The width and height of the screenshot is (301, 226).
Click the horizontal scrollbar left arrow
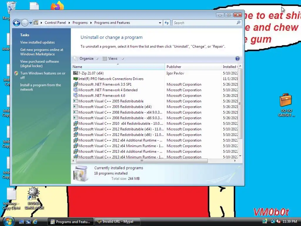(x=73, y=161)
